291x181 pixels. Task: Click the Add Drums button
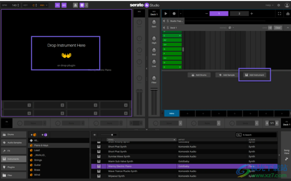click(x=199, y=75)
